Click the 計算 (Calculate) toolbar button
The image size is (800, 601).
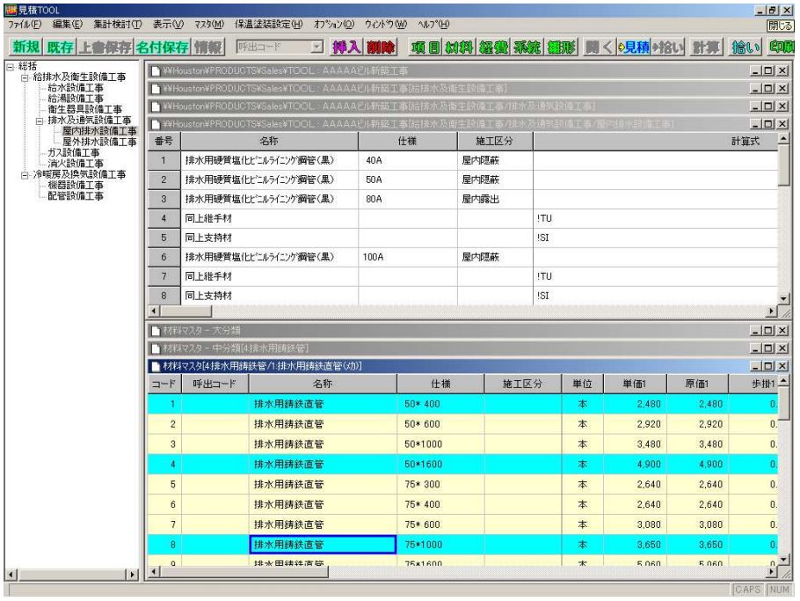(705, 46)
